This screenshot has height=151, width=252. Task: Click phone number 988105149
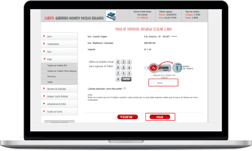coord(150,43)
